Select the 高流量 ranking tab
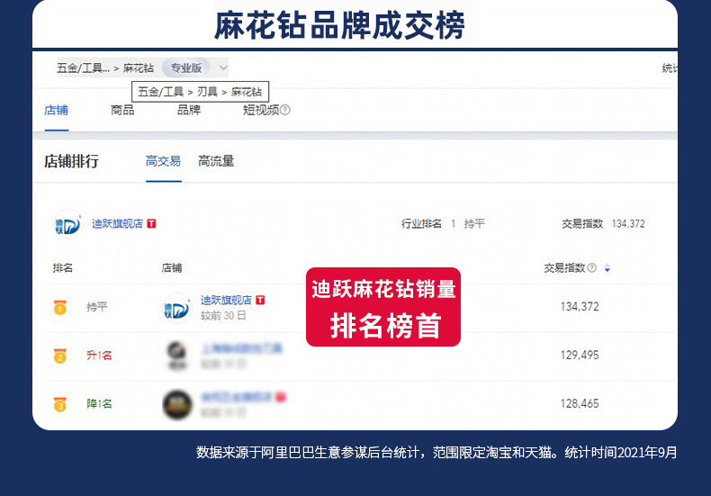 tap(216, 161)
